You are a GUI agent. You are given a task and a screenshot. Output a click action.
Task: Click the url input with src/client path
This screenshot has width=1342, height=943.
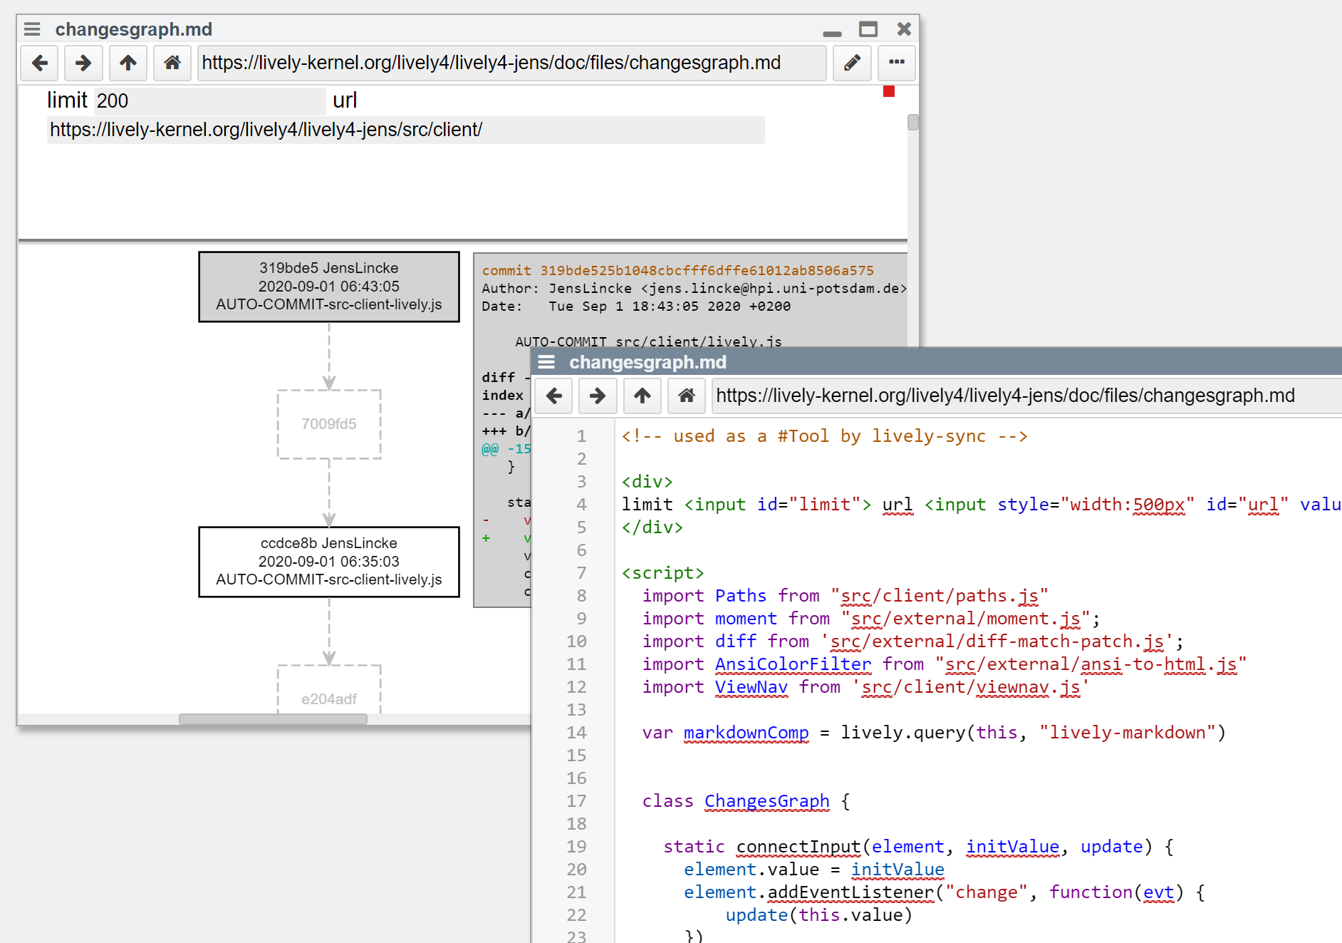(x=405, y=130)
